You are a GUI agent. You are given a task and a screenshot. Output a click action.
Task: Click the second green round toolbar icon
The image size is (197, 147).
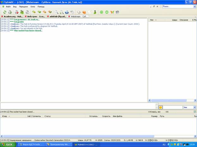(x=107, y=12)
